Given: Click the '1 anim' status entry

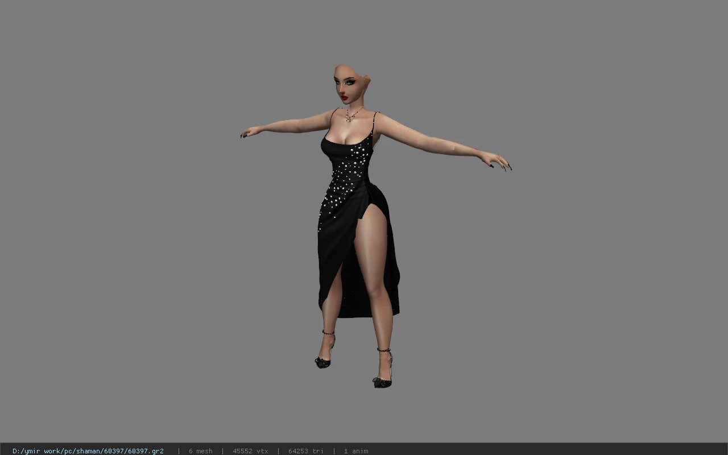Looking at the screenshot, I should (x=356, y=451).
